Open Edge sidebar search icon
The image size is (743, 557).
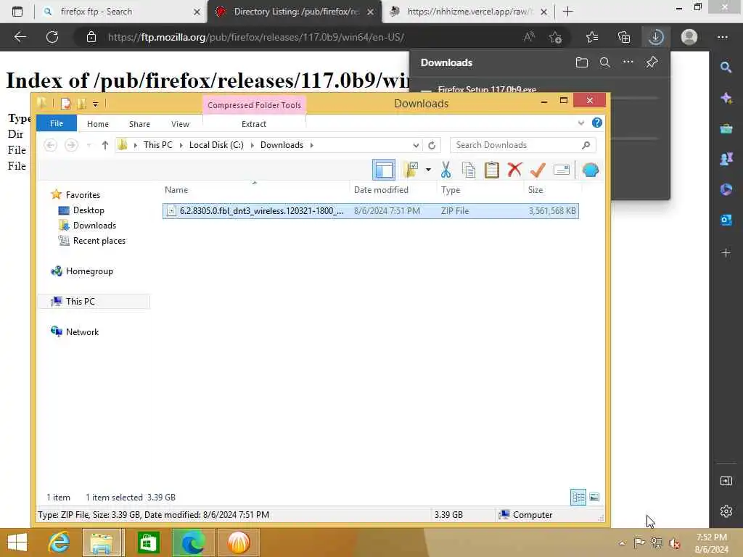pyautogui.click(x=726, y=67)
